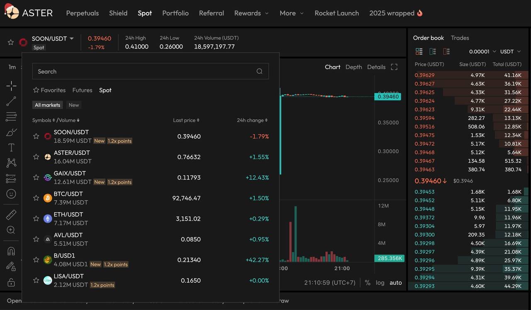The height and width of the screenshot is (310, 531).
Task: Click the search magnifier icon
Action: 259,71
